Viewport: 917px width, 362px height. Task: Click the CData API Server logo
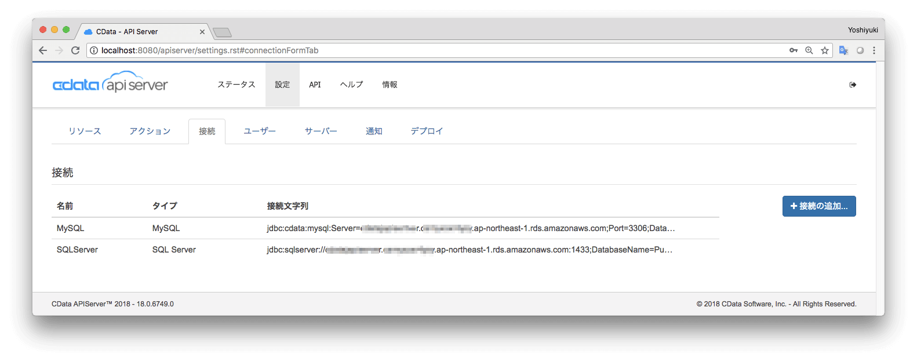(110, 82)
